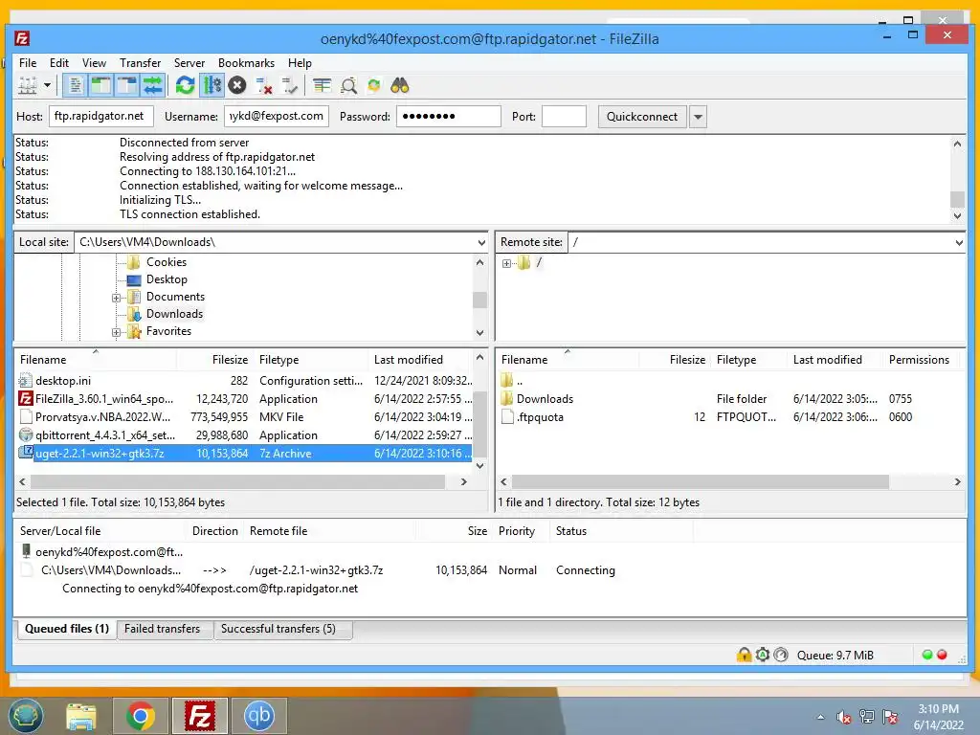Select the remote Downloads folder row
The image size is (980, 735).
click(731, 399)
